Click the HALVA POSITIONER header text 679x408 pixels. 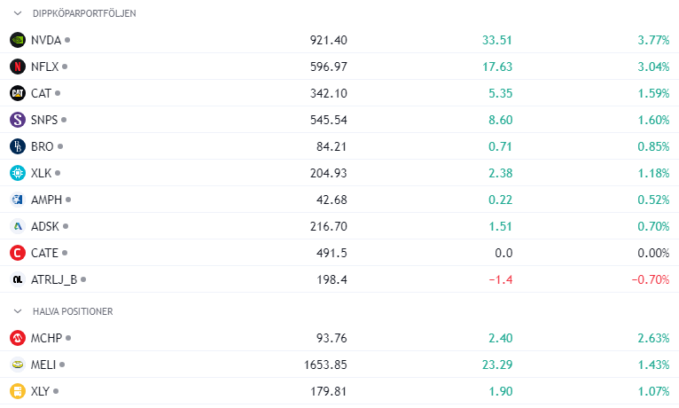tap(73, 311)
